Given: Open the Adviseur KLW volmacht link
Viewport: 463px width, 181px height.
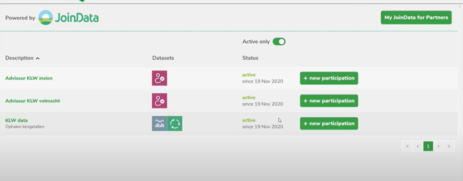Looking at the screenshot, I should tap(32, 101).
